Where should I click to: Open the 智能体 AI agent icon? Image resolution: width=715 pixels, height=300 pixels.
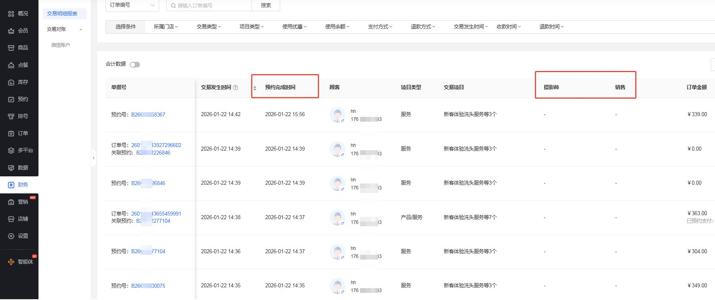point(11,262)
